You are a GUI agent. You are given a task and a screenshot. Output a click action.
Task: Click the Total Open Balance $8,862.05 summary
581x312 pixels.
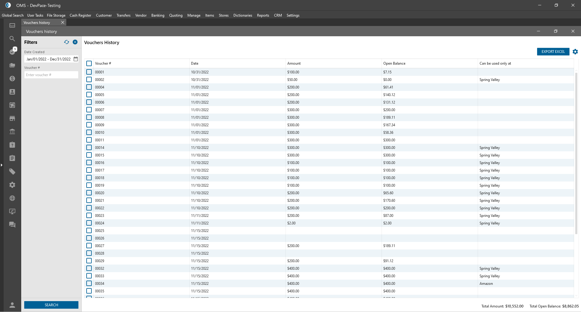(554, 306)
